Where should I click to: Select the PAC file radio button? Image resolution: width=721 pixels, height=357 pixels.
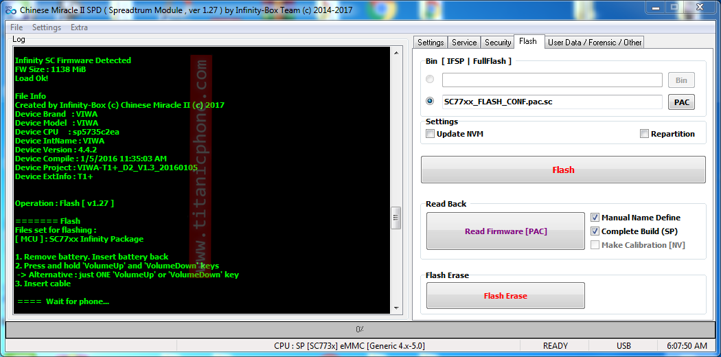430,101
